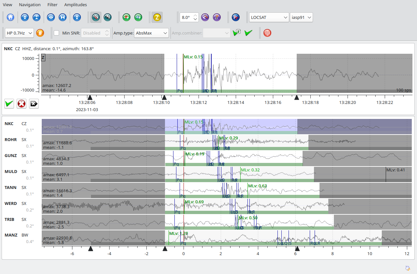The width and height of the screenshot is (417, 274).
Task: Click the MLv: 0.29 marker on ROHR
Action: click(229, 138)
